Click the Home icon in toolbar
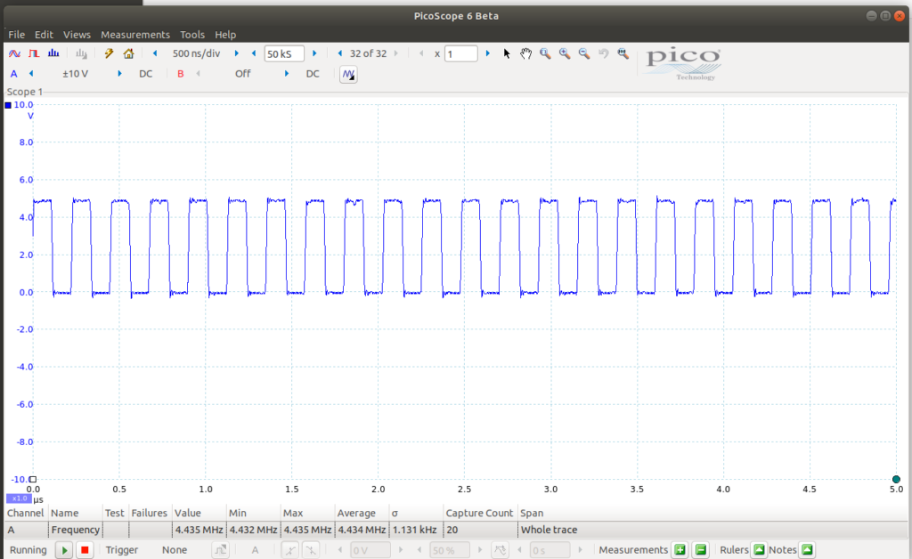This screenshot has width=912, height=559. [128, 53]
